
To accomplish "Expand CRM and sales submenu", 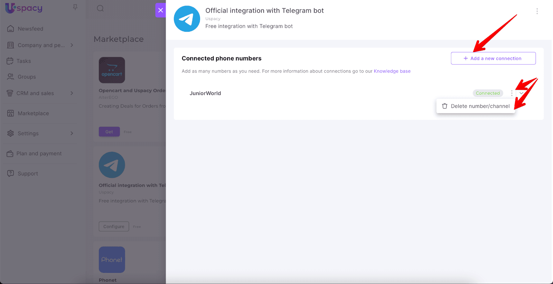I will click(x=72, y=93).
